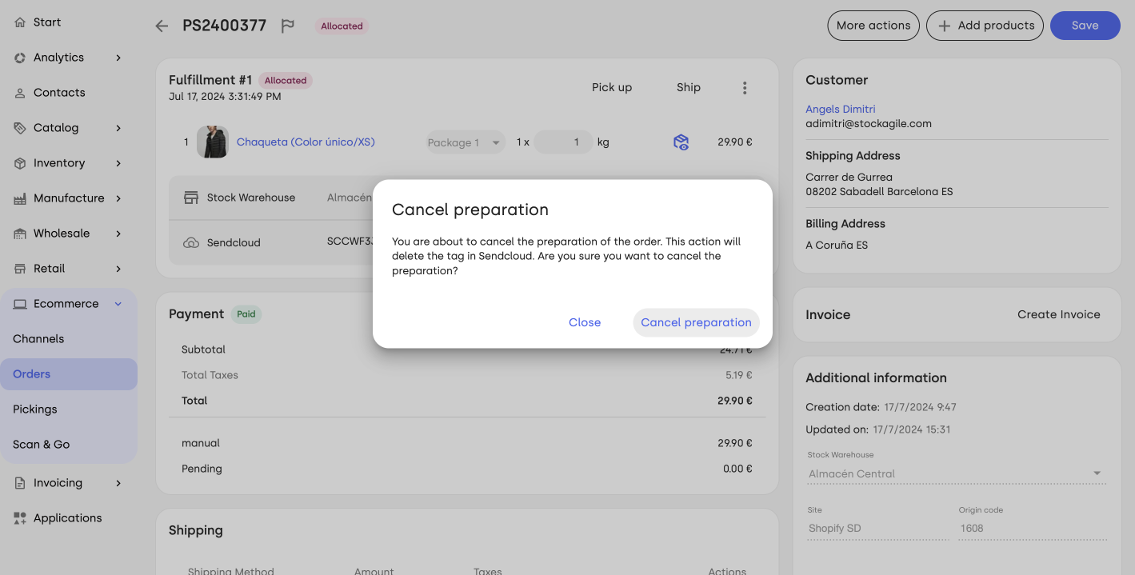Click the Invoicing document icon

coord(20,483)
